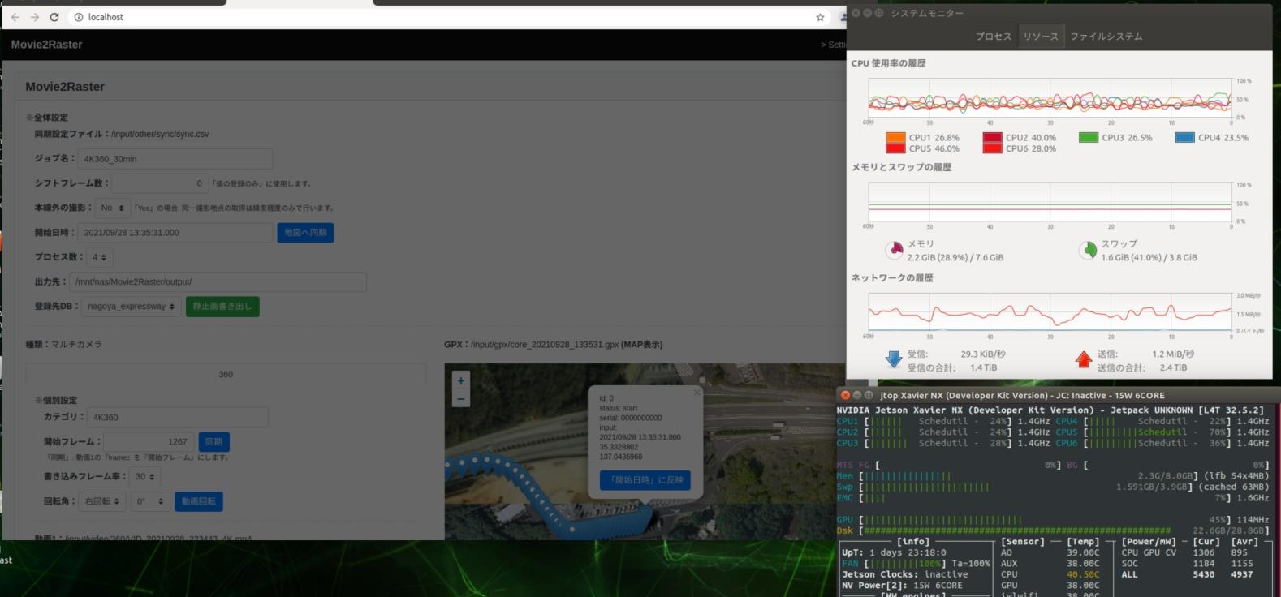Click the '29.3 KiB/秒' receive rate value
This screenshot has height=597, width=1281.
[x=983, y=354]
